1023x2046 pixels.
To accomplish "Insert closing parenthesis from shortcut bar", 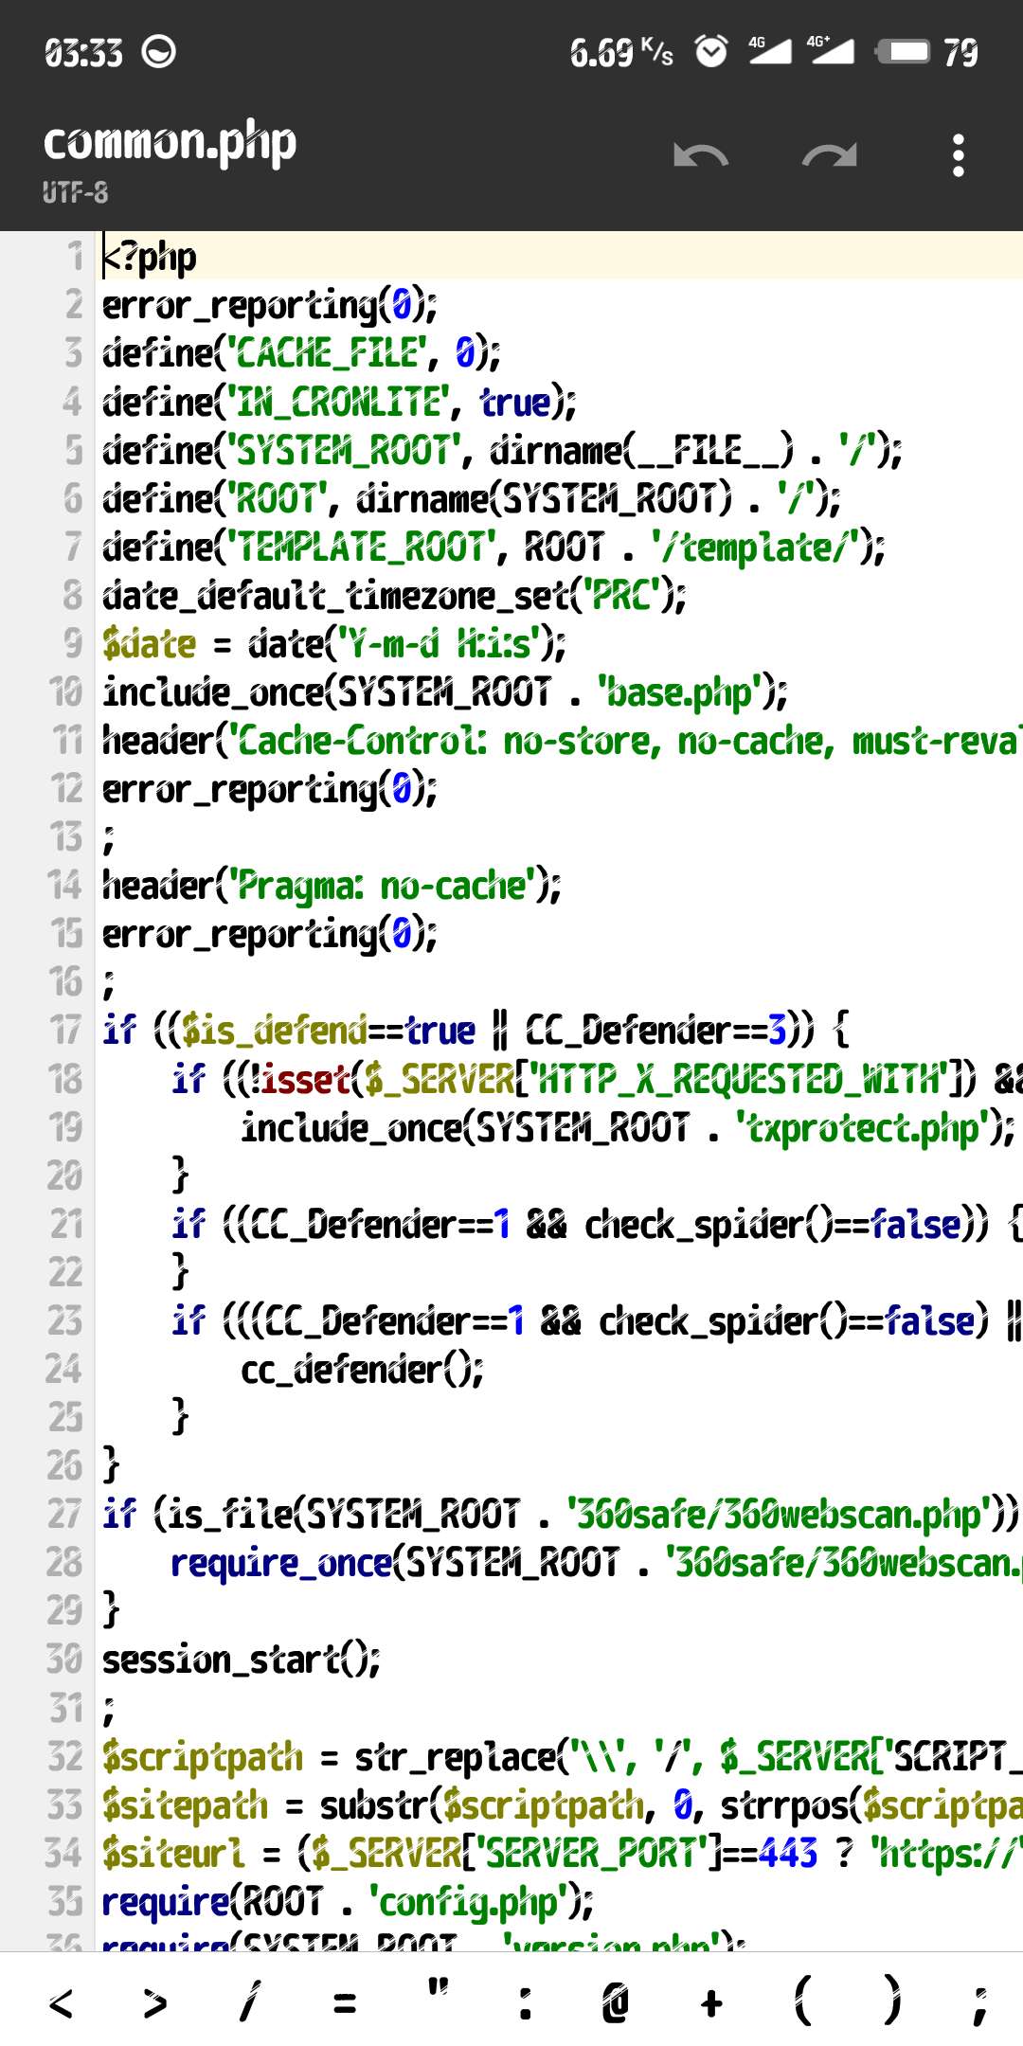I will tap(892, 2002).
